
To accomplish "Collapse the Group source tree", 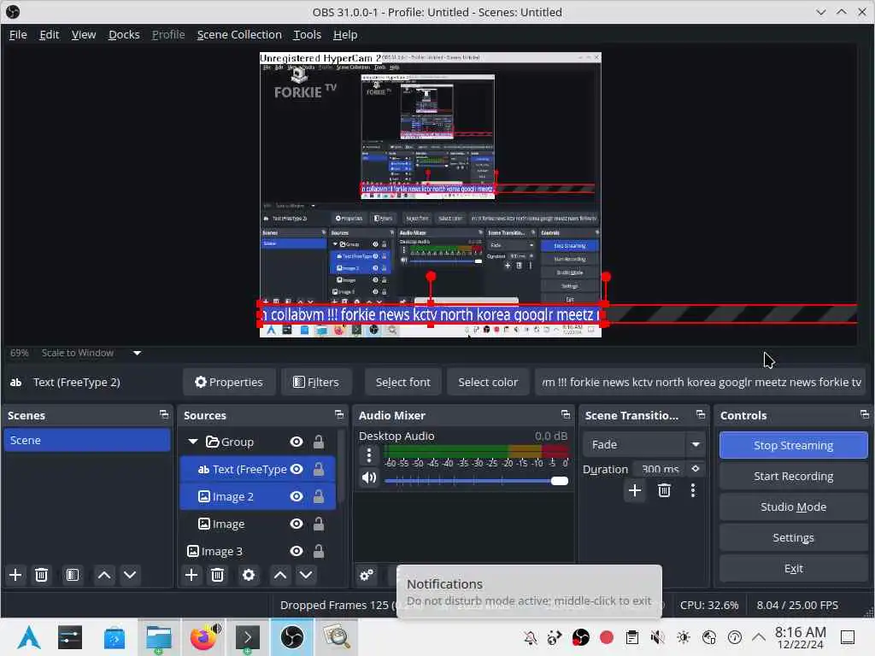I will coord(193,442).
